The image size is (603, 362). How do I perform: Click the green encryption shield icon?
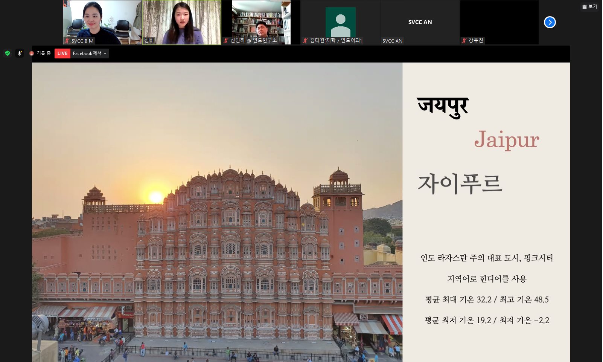point(8,53)
